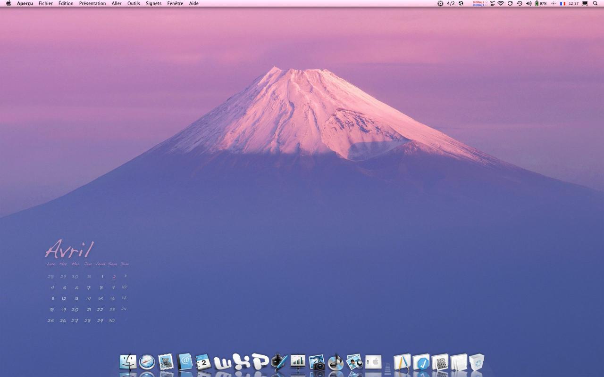Launch iTunes music note icon in Dock

pyautogui.click(x=336, y=362)
